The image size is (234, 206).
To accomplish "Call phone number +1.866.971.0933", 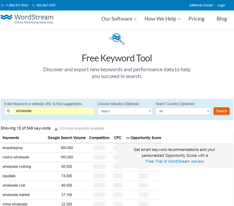I will tap(17, 5).
